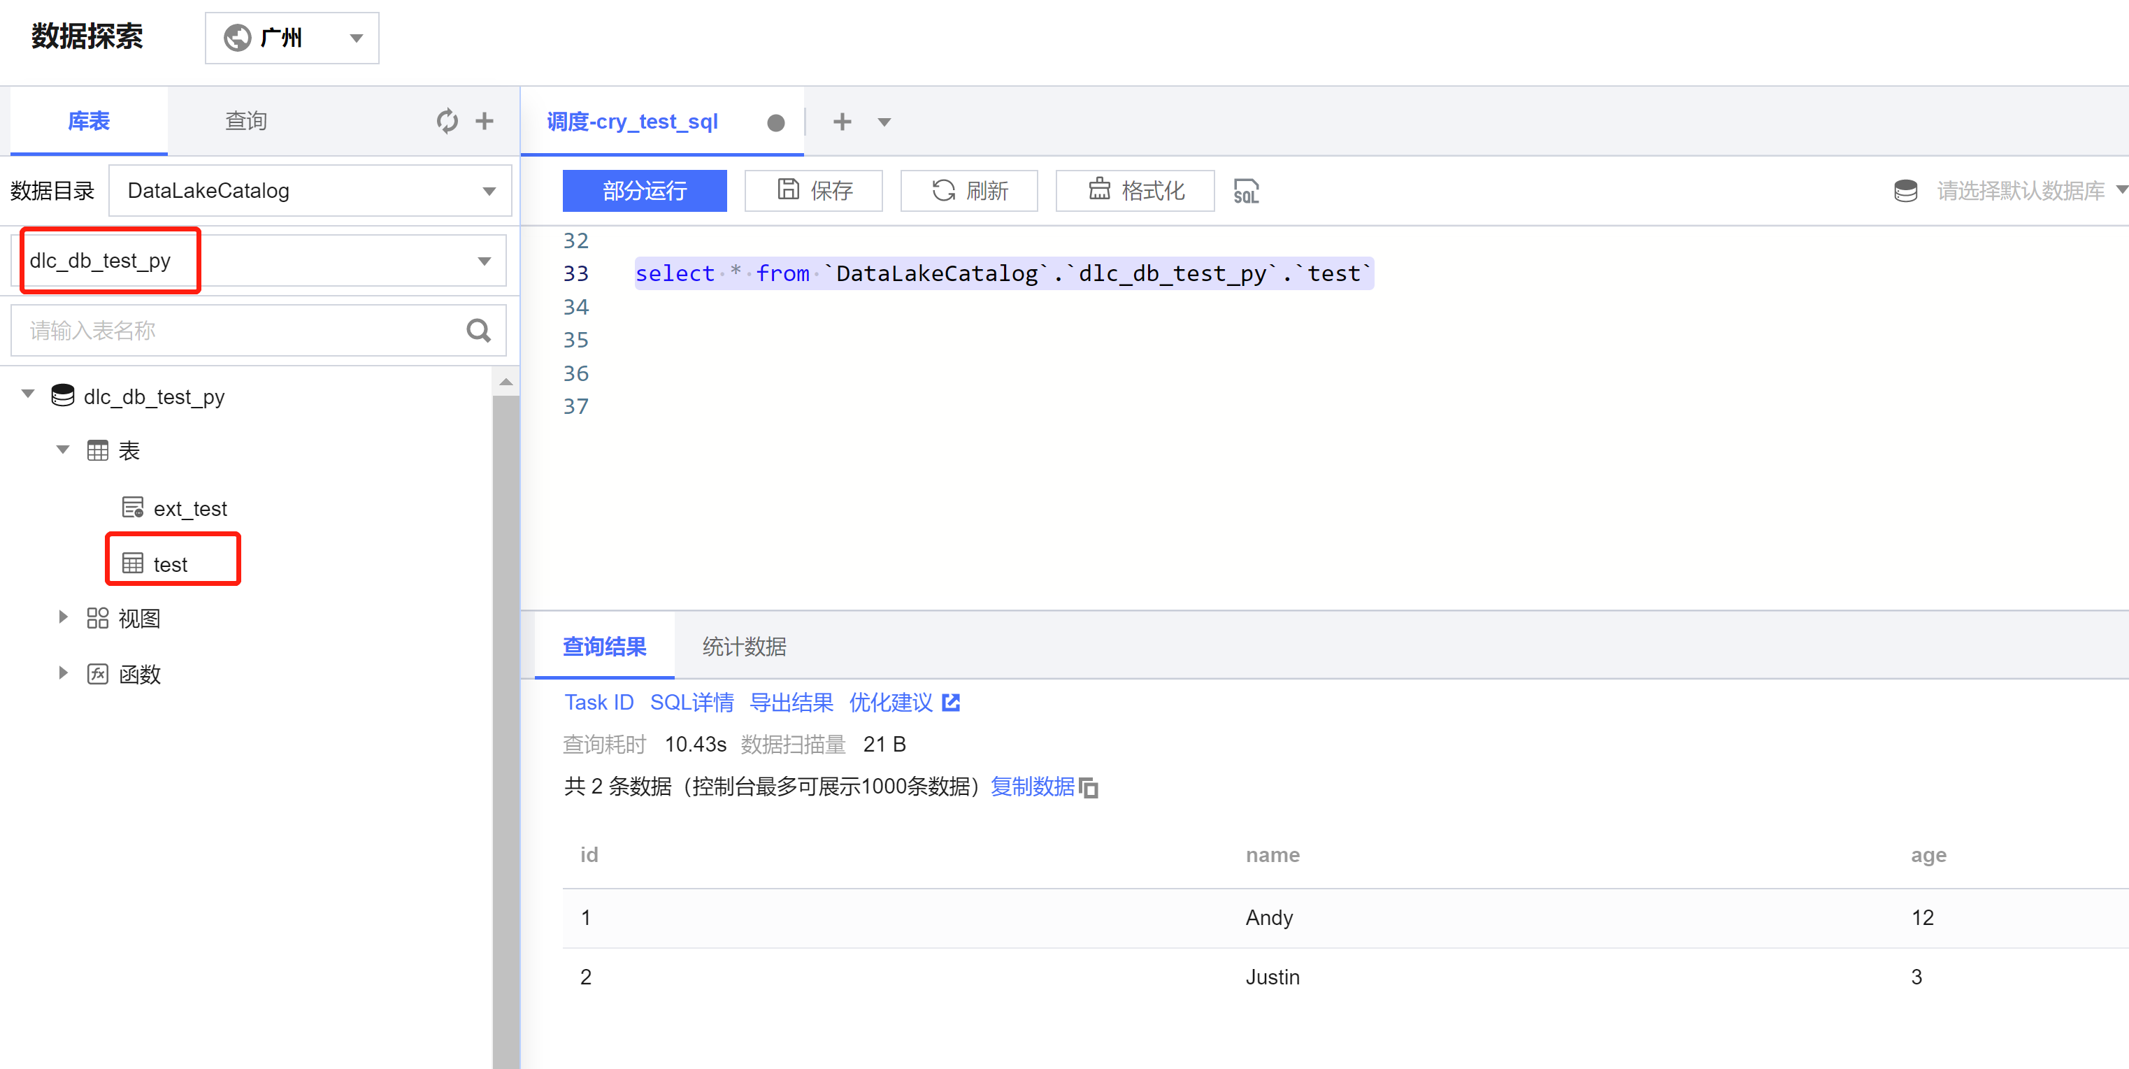2129x1069 pixels.
Task: Switch to the 统计数据 tab
Action: pos(744,647)
